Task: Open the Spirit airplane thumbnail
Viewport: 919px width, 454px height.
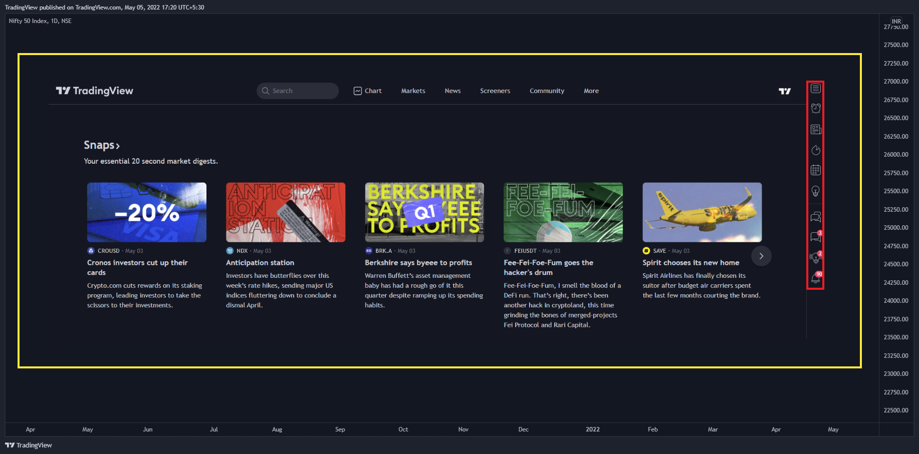Action: tap(702, 212)
